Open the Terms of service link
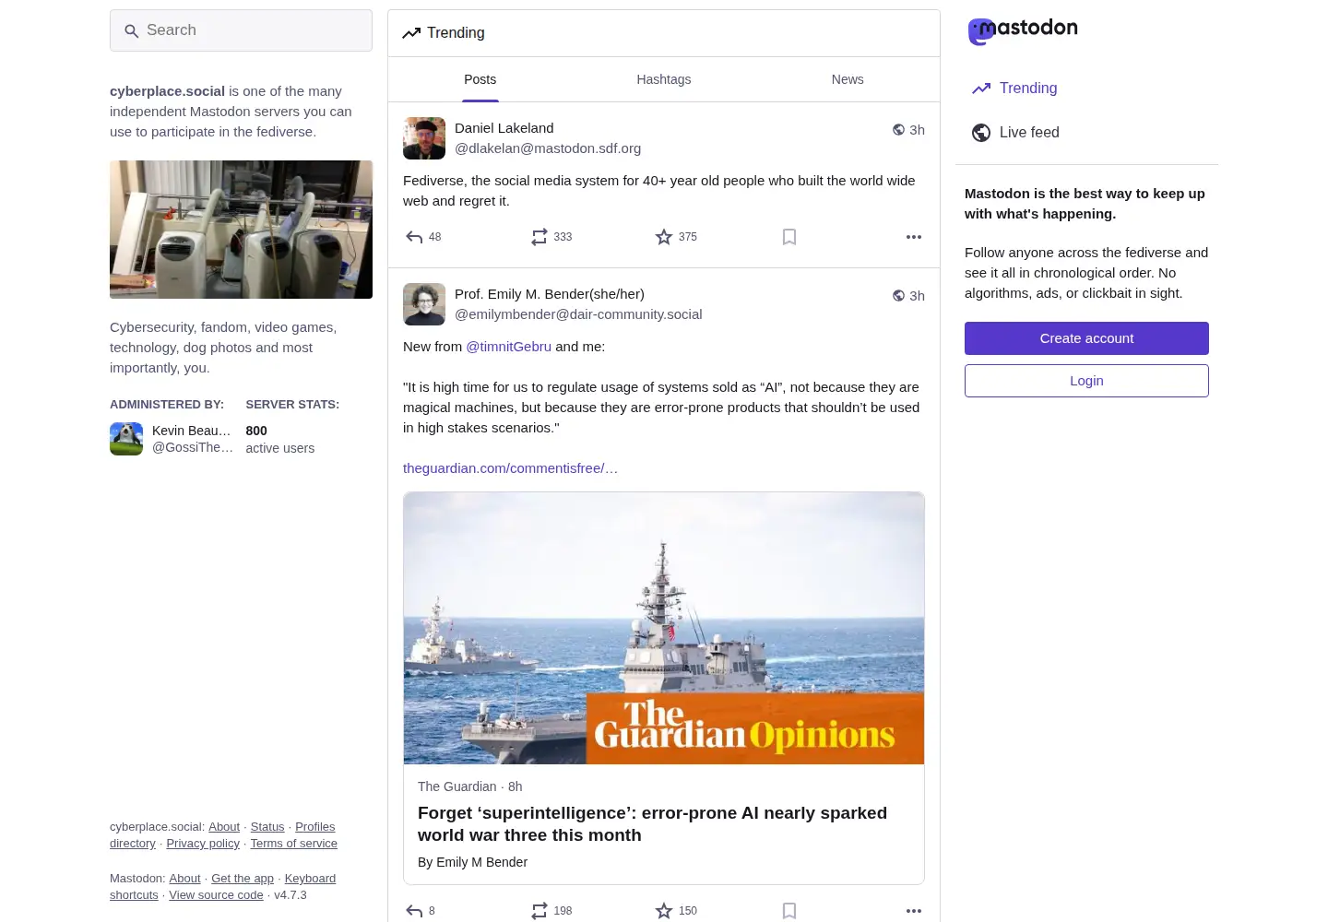1328x922 pixels. click(294, 844)
